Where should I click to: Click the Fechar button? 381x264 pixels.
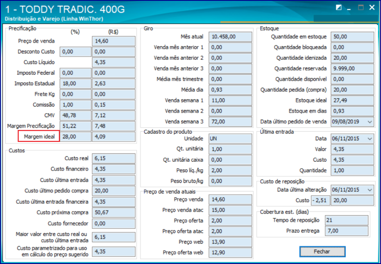pyautogui.click(x=322, y=252)
